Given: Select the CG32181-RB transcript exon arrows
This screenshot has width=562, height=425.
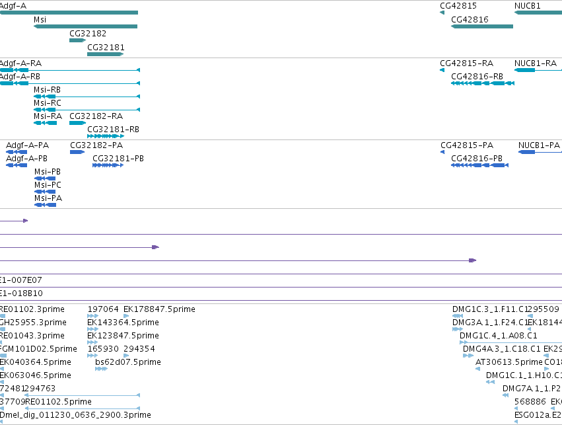Looking at the screenshot, I should (x=106, y=136).
